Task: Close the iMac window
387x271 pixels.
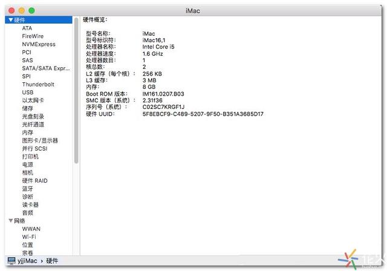Action: [x=11, y=10]
